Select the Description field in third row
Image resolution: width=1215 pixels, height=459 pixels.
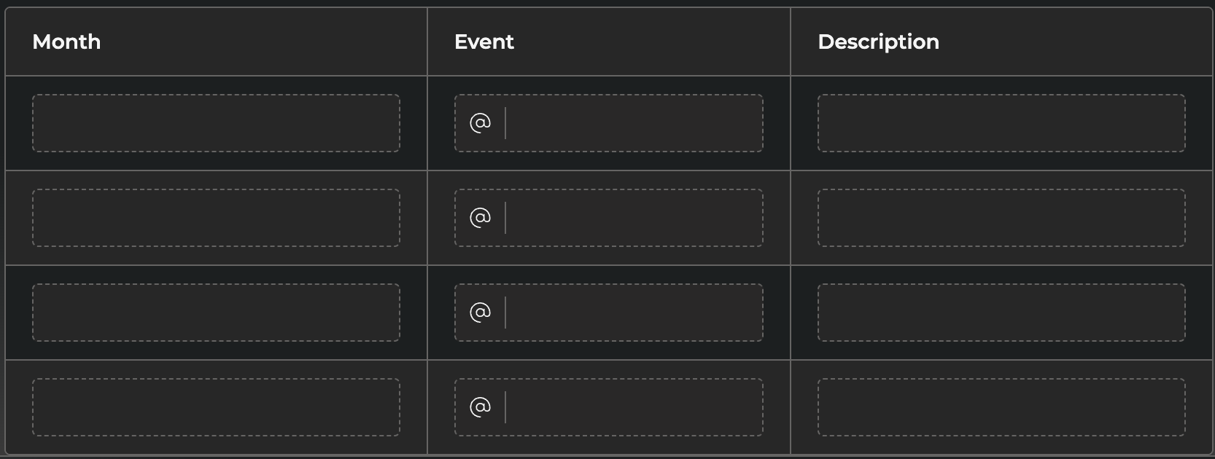(1001, 313)
